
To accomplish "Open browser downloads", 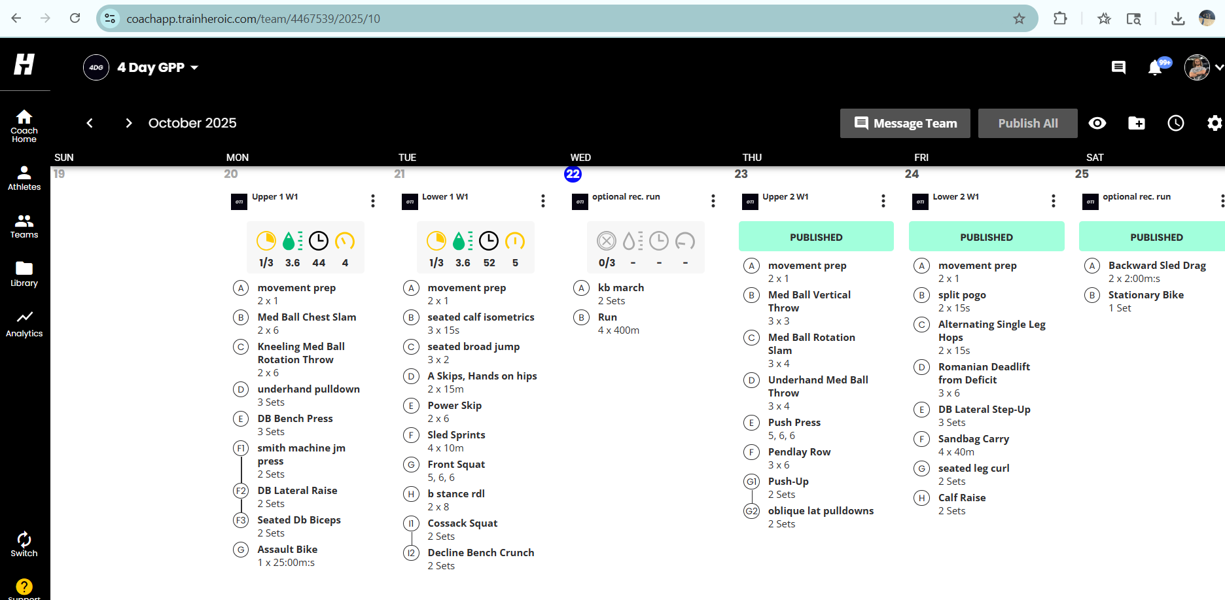I will click(1178, 18).
